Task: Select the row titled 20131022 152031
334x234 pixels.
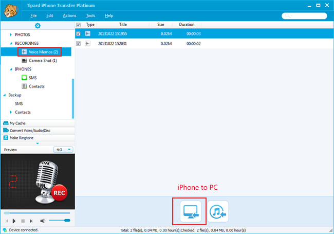Action: [x=205, y=44]
